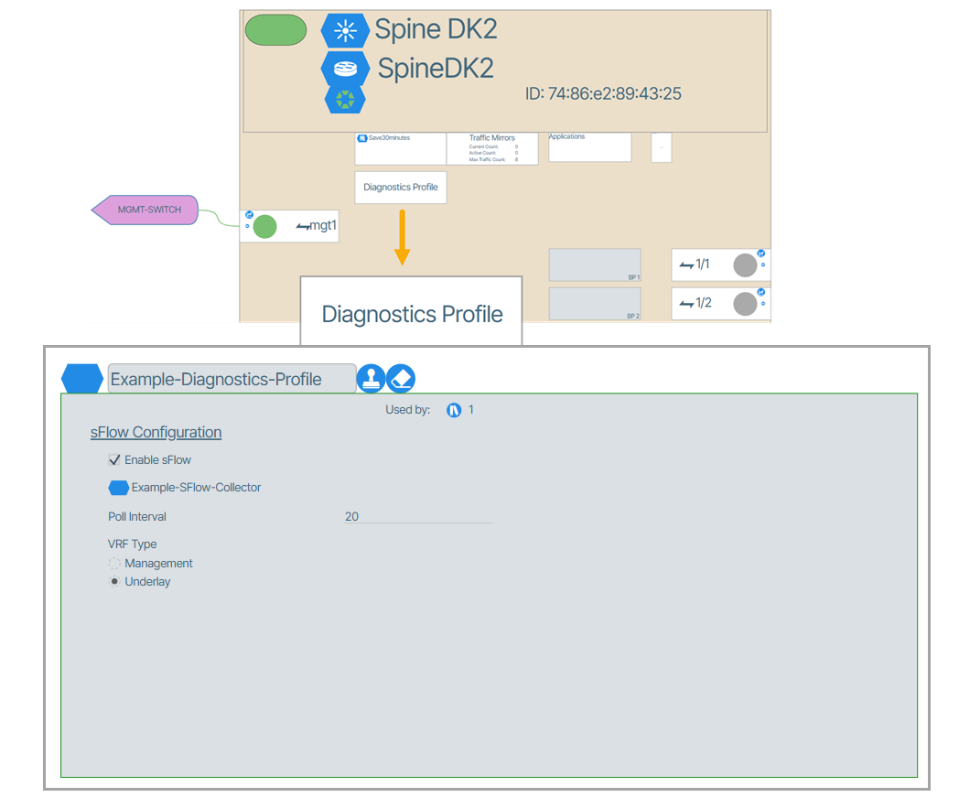Select the Underlay VRF type radio
Screen dimensions: 959x808
click(114, 582)
